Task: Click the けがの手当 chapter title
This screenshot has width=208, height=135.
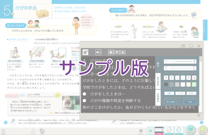Action: [26, 8]
